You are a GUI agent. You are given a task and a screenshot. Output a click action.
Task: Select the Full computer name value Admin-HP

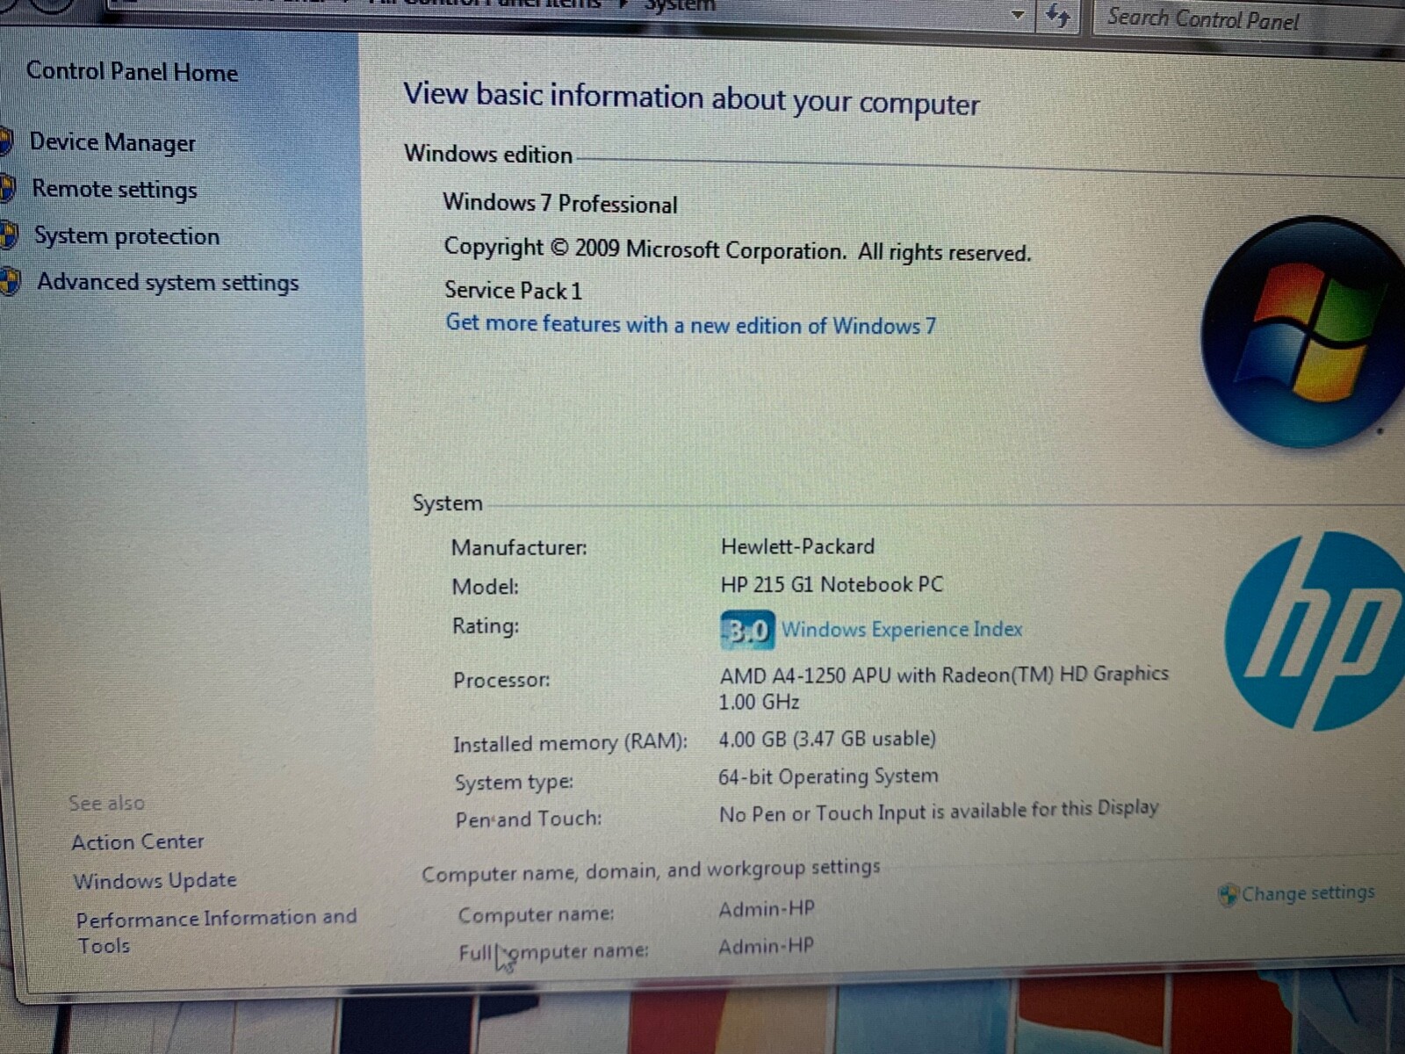(x=766, y=946)
